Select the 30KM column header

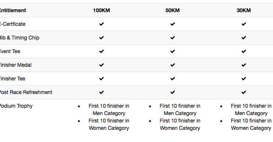pyautogui.click(x=244, y=10)
